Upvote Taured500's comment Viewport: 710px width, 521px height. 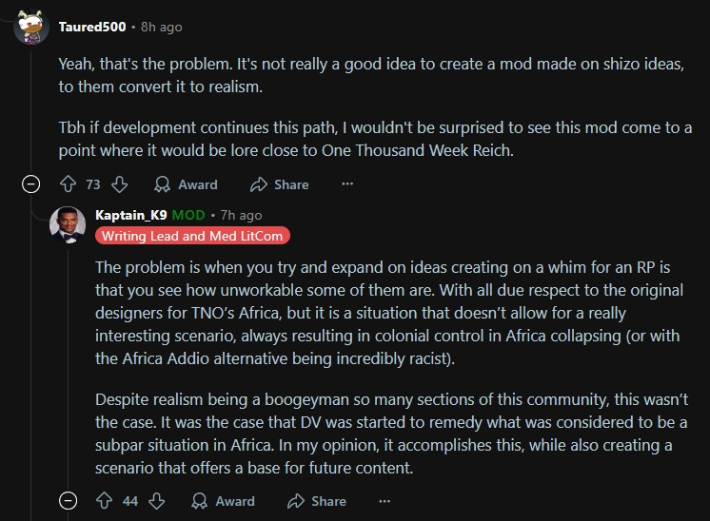(x=68, y=184)
